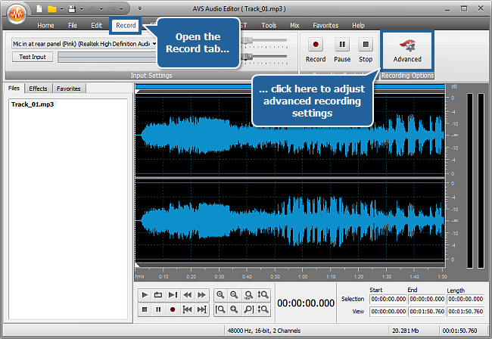492x339 pixels.
Task: Select Track_01.mp3 in the files list
Action: click(x=33, y=104)
